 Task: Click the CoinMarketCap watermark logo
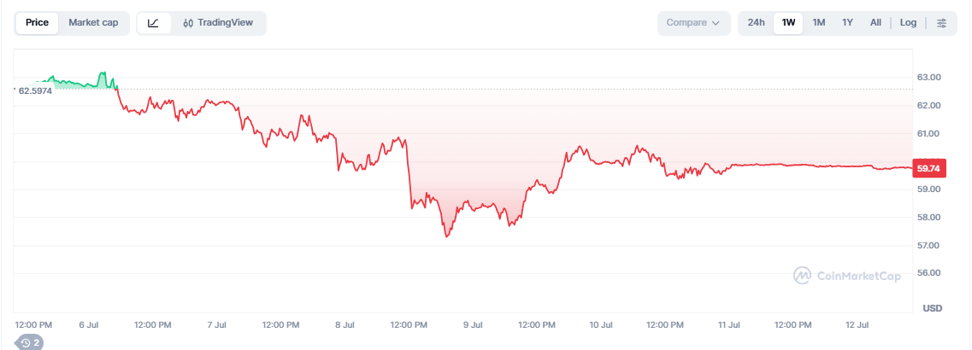(x=847, y=276)
